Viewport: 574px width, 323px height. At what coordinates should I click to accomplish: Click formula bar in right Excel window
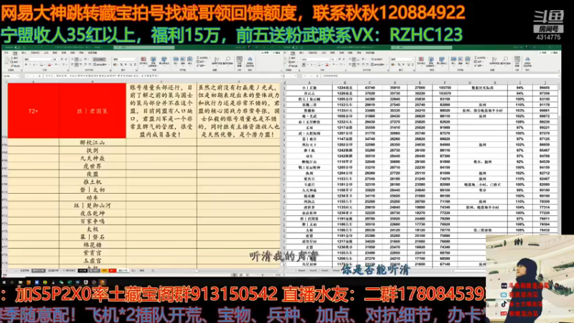441,76
